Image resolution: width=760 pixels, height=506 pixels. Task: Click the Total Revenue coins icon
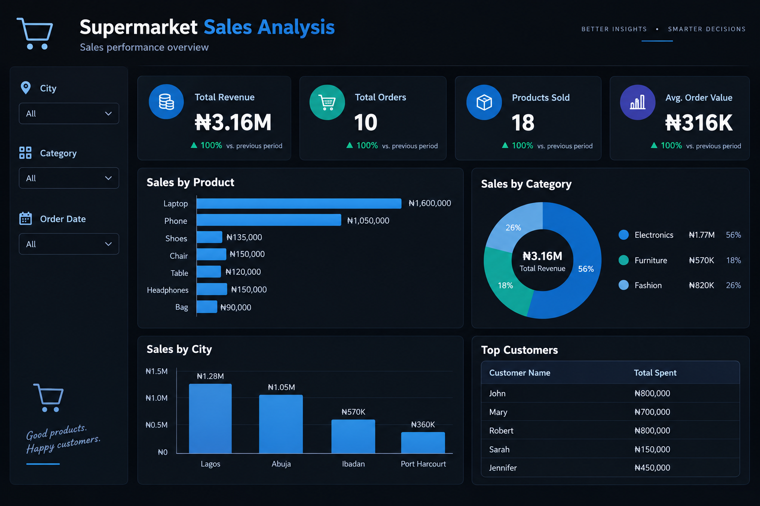click(x=166, y=102)
